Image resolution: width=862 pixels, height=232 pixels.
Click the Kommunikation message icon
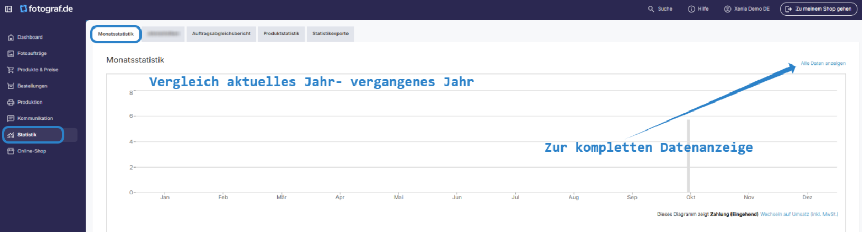[x=11, y=118]
